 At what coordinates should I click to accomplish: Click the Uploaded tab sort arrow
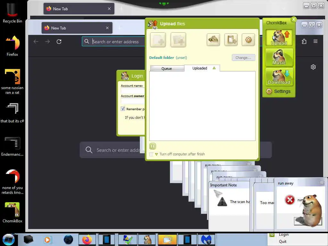click(x=214, y=68)
